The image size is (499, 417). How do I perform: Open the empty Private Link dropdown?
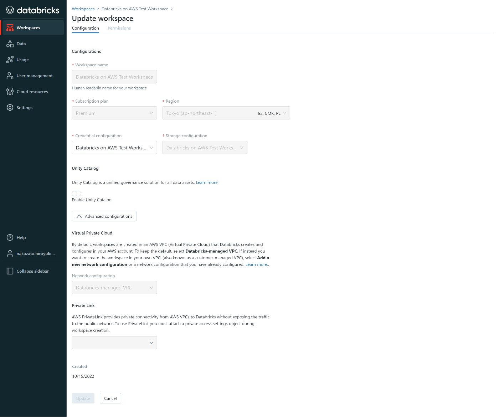(x=114, y=343)
